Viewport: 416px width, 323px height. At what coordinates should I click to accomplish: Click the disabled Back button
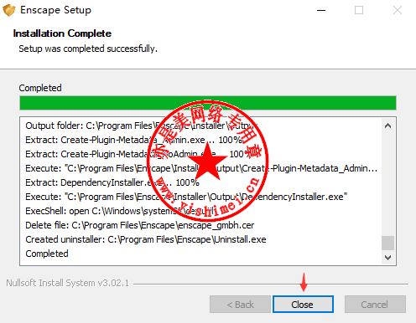240,305
